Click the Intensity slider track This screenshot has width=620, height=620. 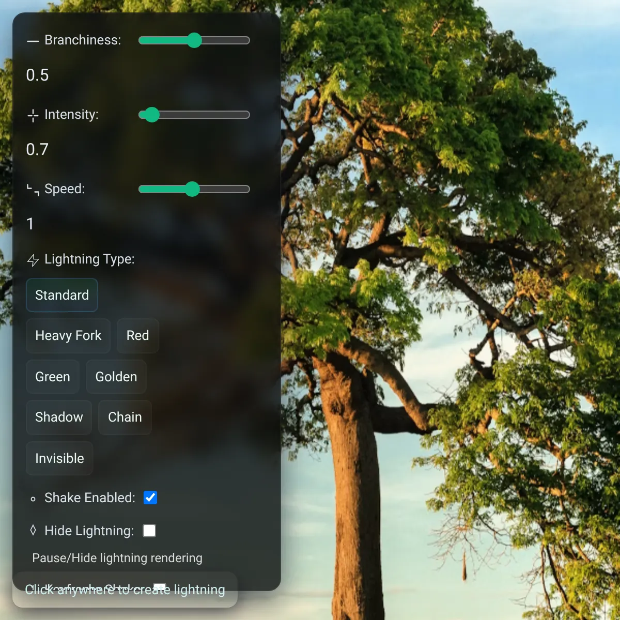pyautogui.click(x=194, y=115)
